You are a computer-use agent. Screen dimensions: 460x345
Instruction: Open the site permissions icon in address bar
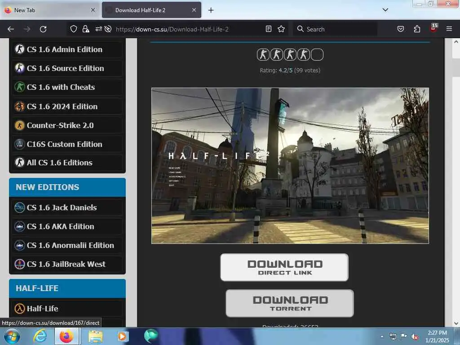(x=98, y=29)
